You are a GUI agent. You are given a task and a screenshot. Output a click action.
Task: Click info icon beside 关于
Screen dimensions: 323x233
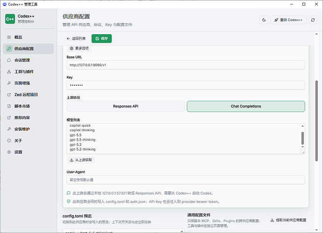9,141
